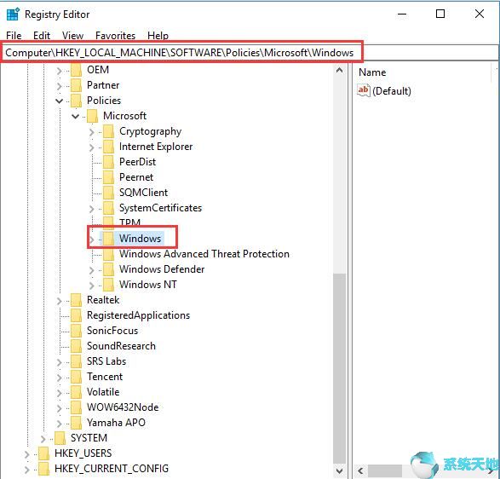Click the registry path address bar
The width and height of the screenshot is (500, 479).
(249, 53)
